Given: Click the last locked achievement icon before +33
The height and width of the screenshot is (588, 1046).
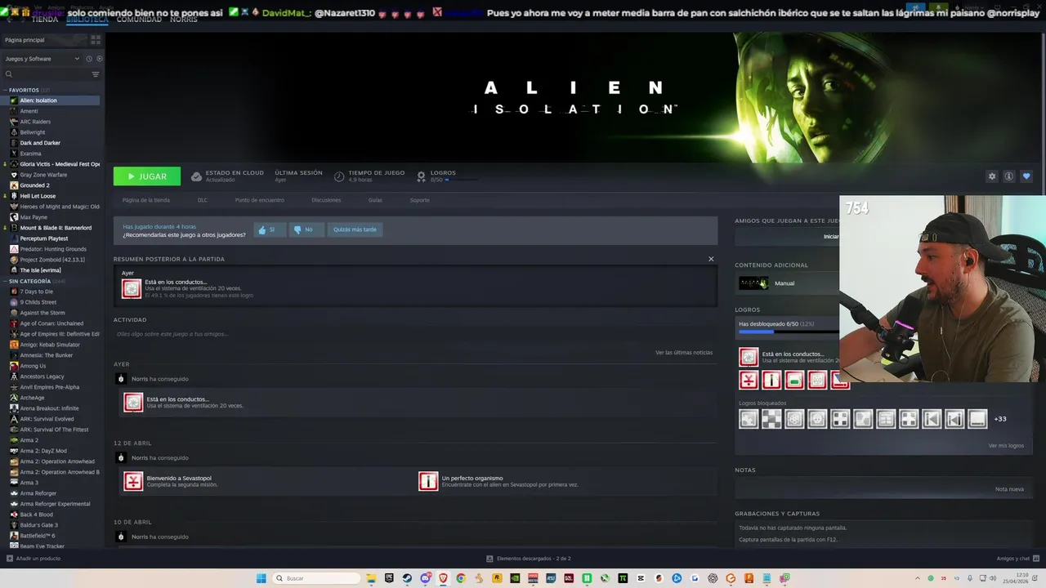Looking at the screenshot, I should pyautogui.click(x=977, y=419).
